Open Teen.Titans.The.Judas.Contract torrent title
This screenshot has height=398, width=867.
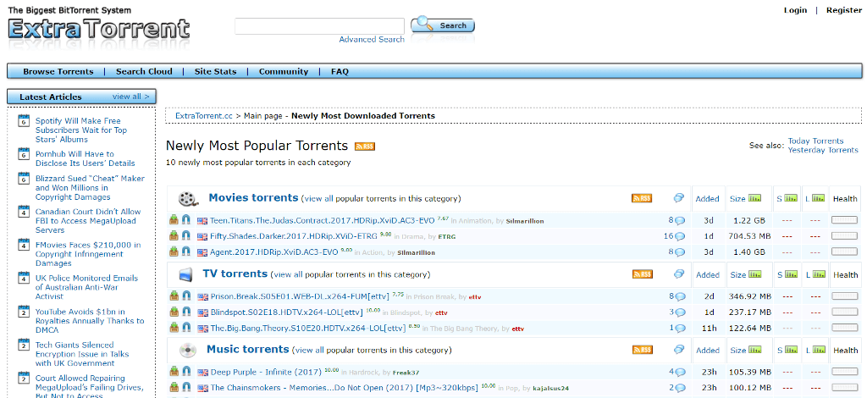(323, 220)
